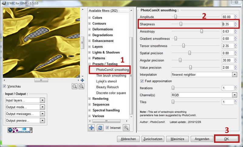
Task: Increase Amplitude with stepper up arrow
Action: point(236,16)
